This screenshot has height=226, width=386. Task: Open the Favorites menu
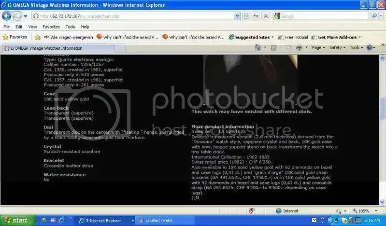click(51, 27)
